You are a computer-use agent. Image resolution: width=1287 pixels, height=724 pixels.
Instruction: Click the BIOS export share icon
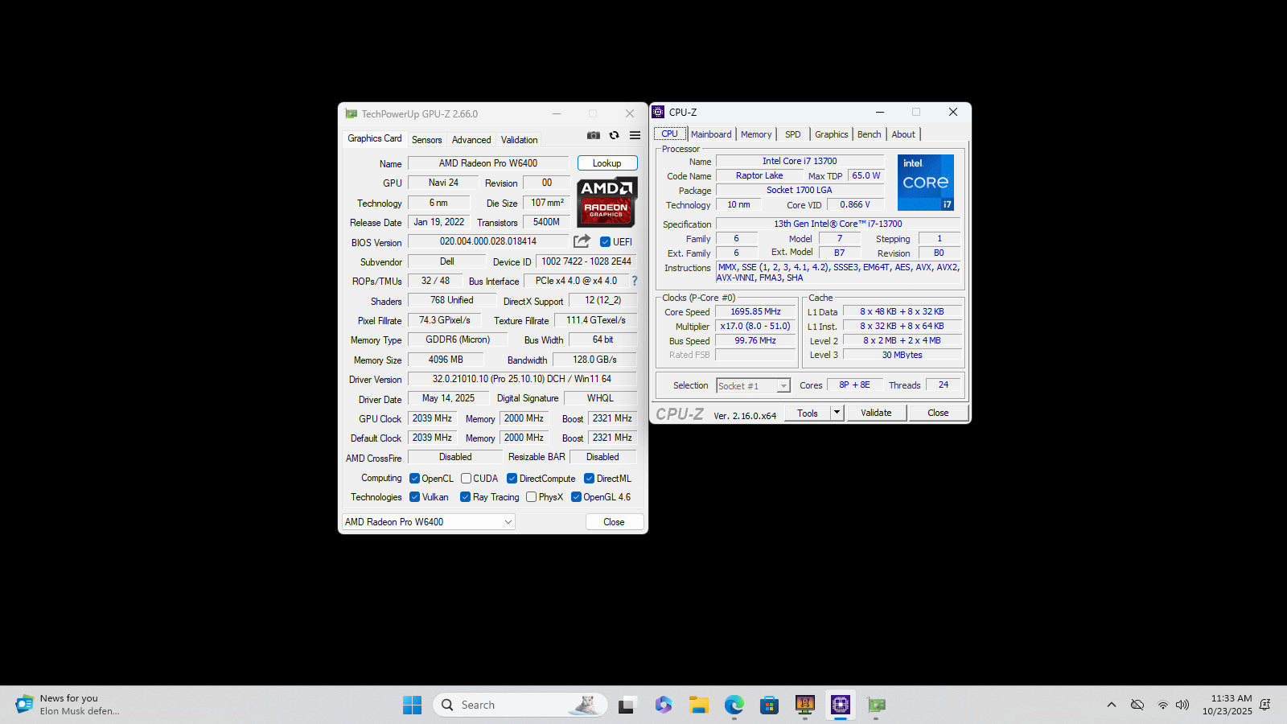tap(582, 241)
